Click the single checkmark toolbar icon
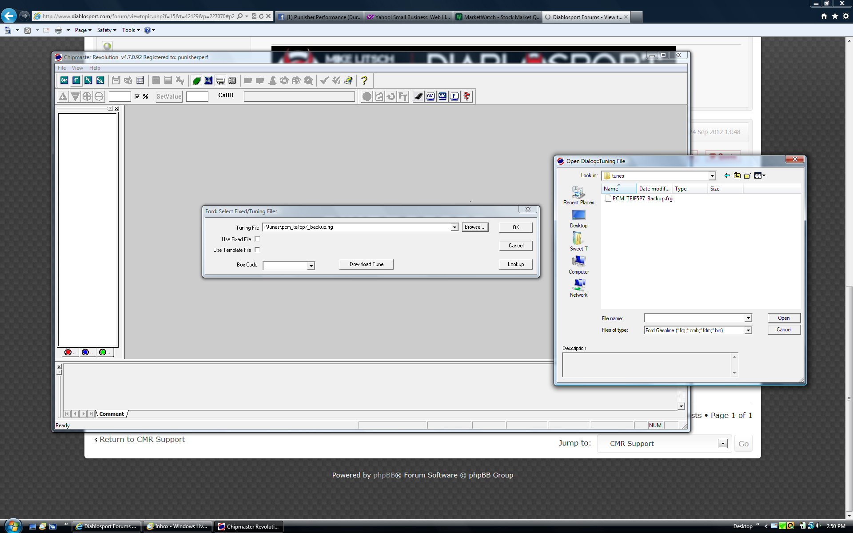Image resolution: width=853 pixels, height=533 pixels. tap(324, 80)
